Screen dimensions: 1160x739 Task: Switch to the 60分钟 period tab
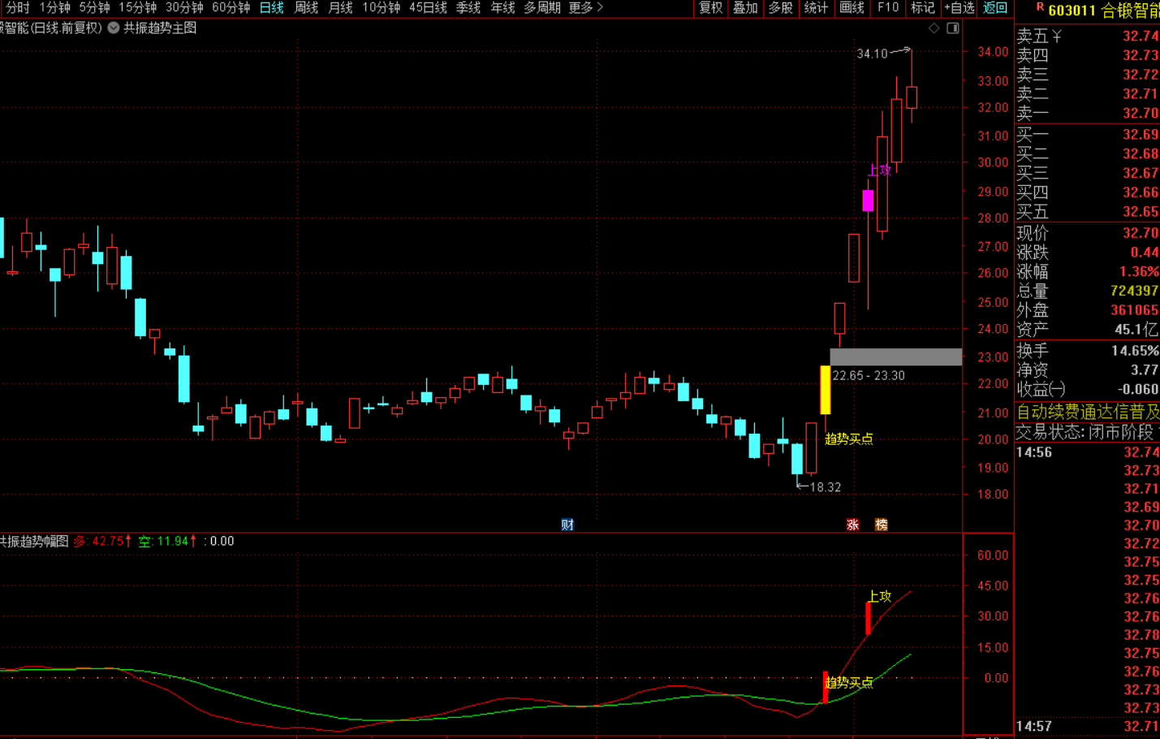[x=231, y=7]
